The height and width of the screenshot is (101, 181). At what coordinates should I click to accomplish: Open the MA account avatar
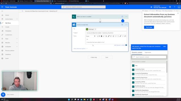point(179,7)
